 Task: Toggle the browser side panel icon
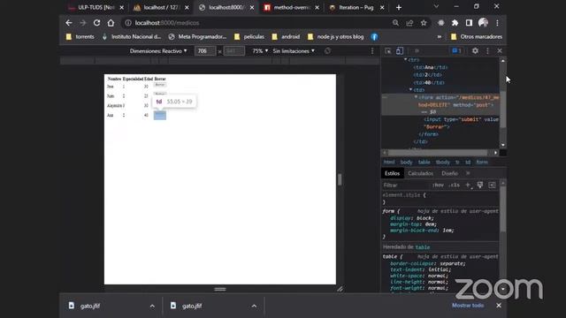tap(469, 23)
